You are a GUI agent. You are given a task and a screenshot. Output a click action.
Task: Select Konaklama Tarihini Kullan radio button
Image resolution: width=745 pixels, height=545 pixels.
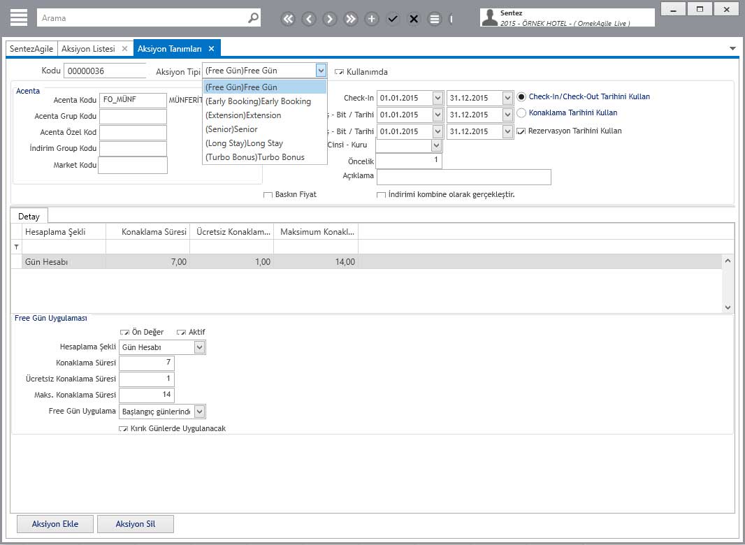[x=521, y=113]
